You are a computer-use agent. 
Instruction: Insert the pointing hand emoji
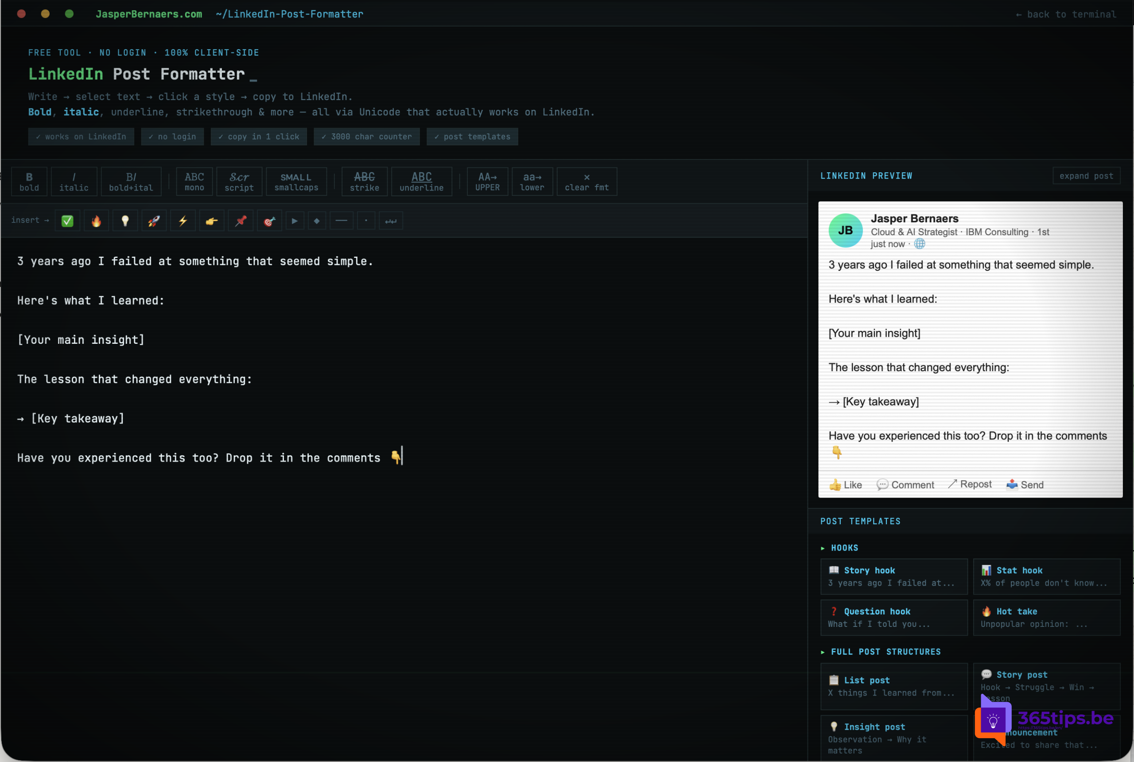pyautogui.click(x=212, y=221)
